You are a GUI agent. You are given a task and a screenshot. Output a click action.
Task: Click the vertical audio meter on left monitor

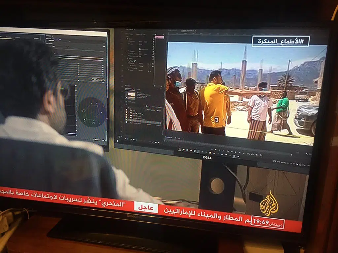coord(71,110)
